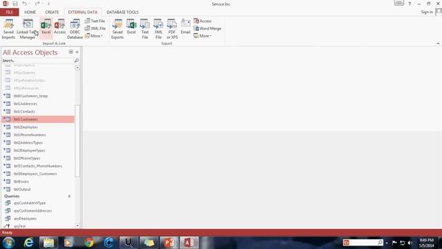The width and height of the screenshot is (442, 249).
Task: Click the navigation pane scroll down arrow
Action: (77, 225)
